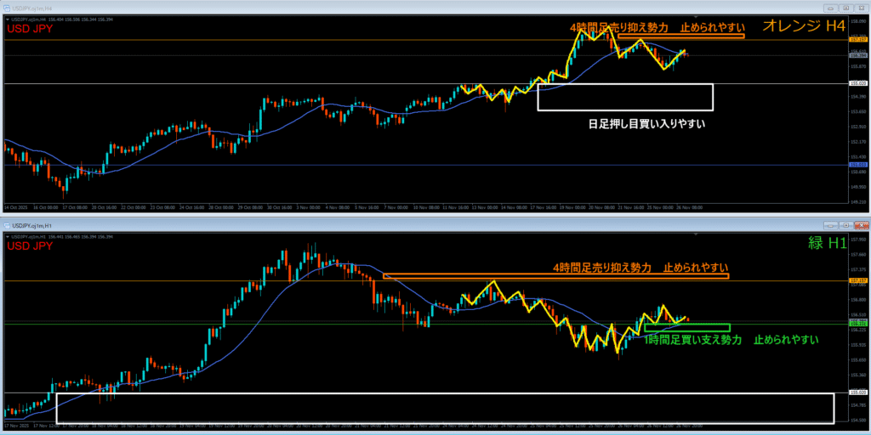Select the orange resistance rectangle in H1 chart

click(555, 276)
